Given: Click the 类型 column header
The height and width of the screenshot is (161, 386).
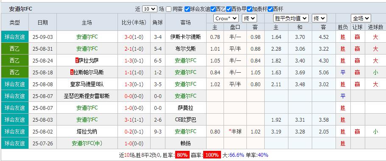Looking at the screenshot, I should pyautogui.click(x=15, y=22).
